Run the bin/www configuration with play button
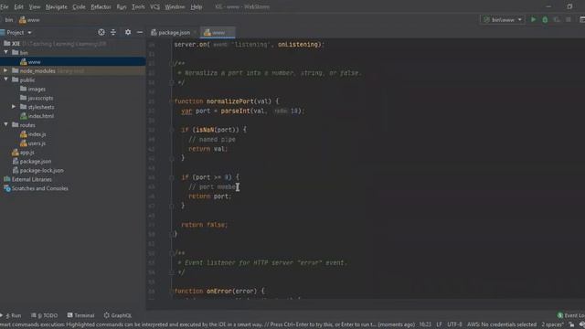585x329 pixels. pyautogui.click(x=533, y=19)
